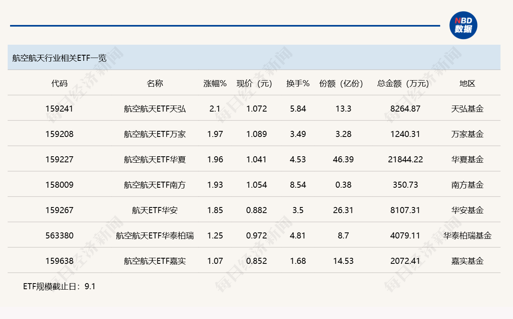Click the ETF规模截止日 footnote
This screenshot has height=319, width=513.
(x=59, y=287)
